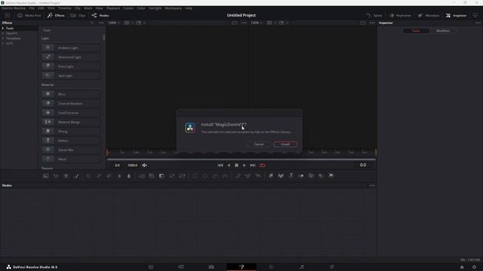Open Inspector panel options menu

478,23
